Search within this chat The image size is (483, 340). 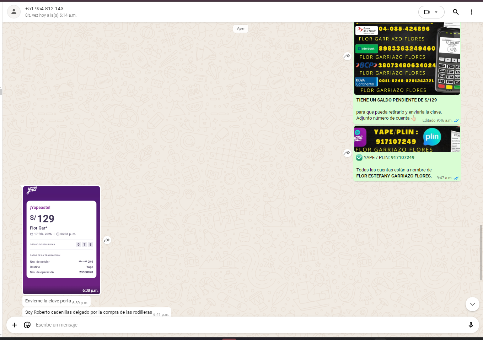456,12
